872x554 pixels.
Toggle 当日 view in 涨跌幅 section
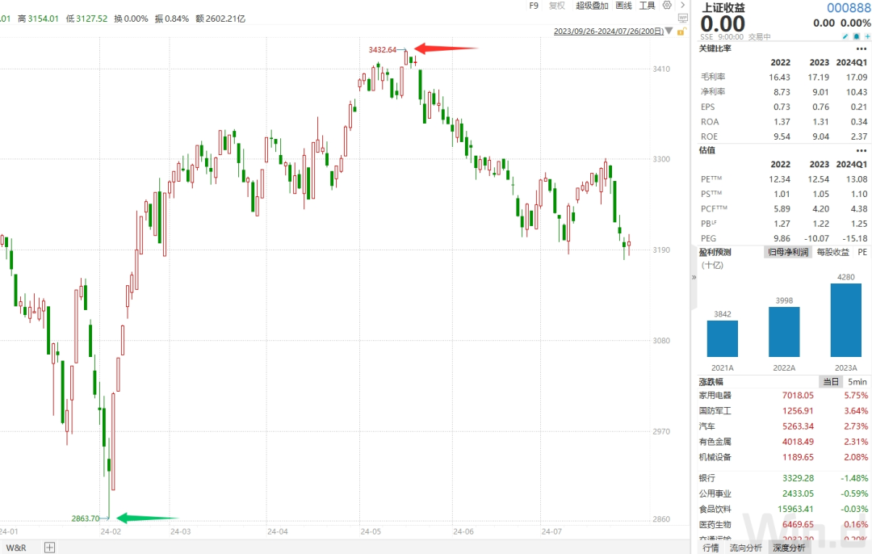point(830,381)
